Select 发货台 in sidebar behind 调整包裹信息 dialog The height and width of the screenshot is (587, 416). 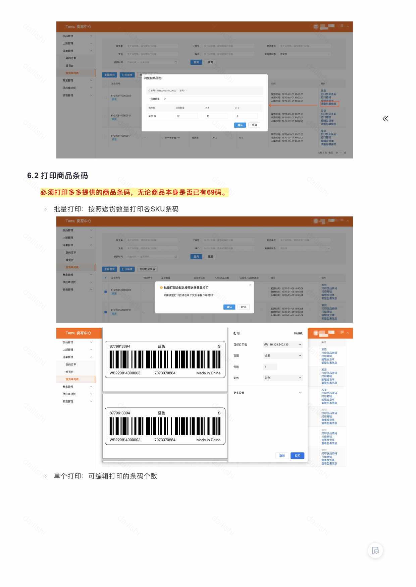(x=69, y=66)
